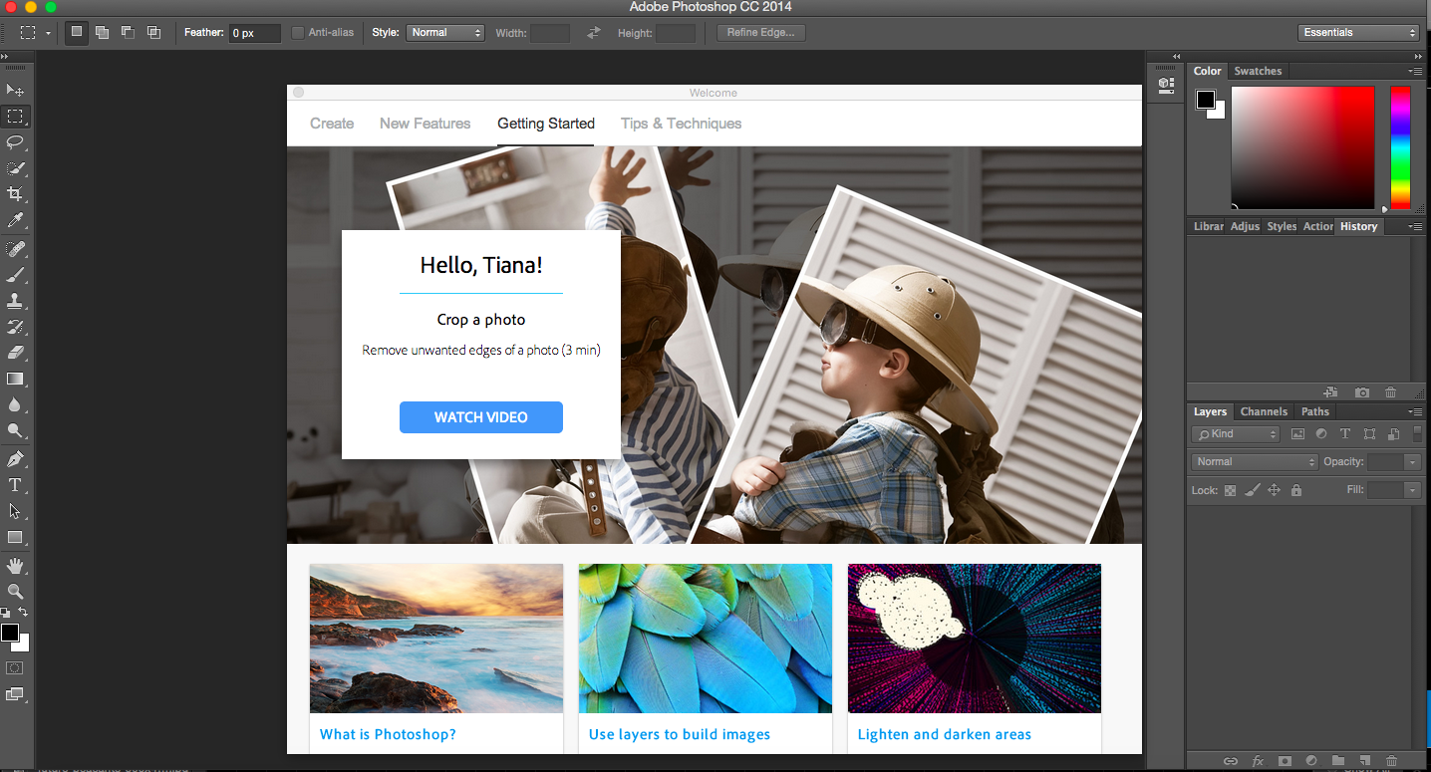
Task: Open the What is Photoshop? link
Action: (x=388, y=734)
